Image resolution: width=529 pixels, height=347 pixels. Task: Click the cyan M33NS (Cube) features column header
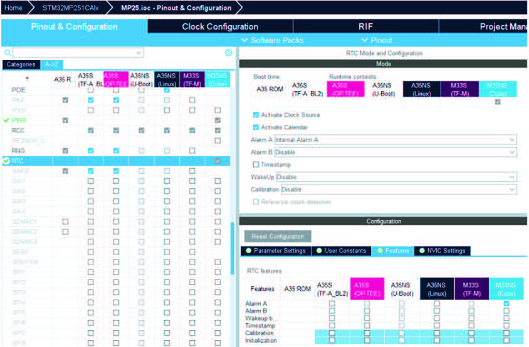[506, 289]
